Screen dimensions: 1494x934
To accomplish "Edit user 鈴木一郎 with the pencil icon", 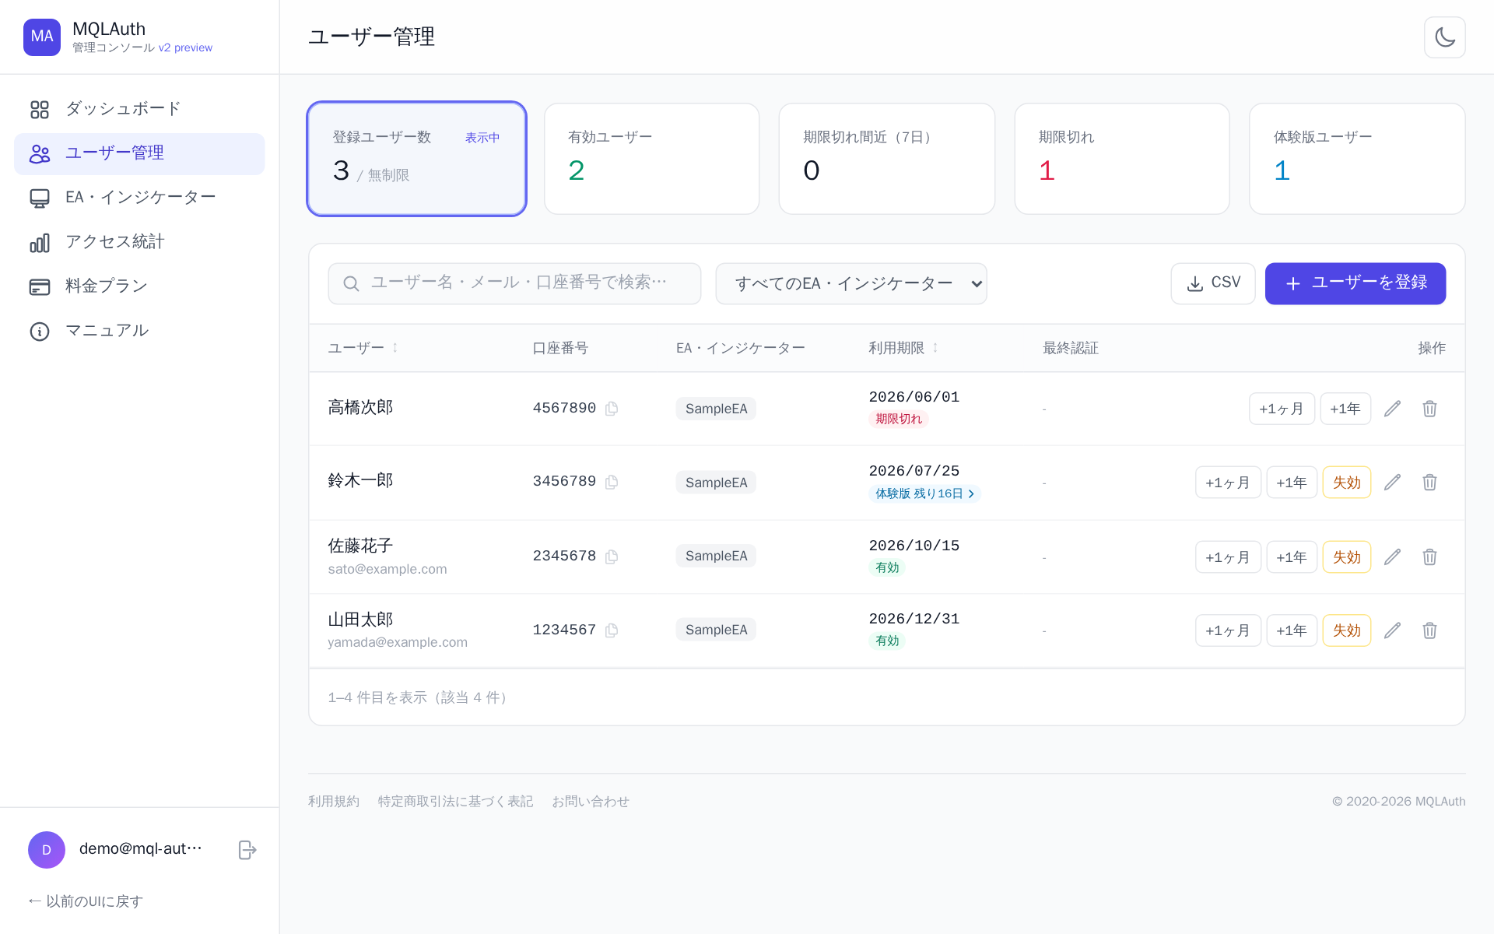I will [x=1392, y=483].
